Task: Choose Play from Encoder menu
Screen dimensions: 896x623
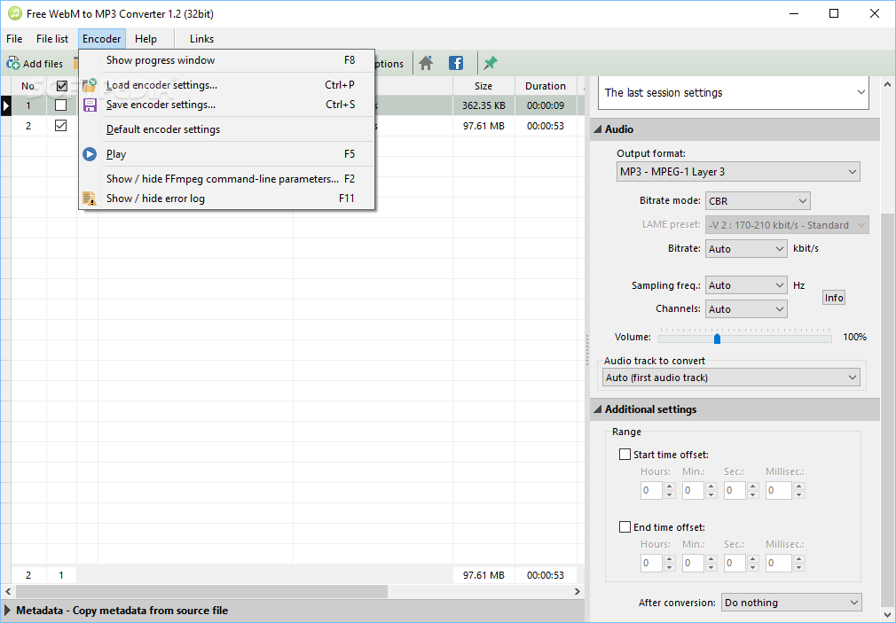Action: click(227, 154)
